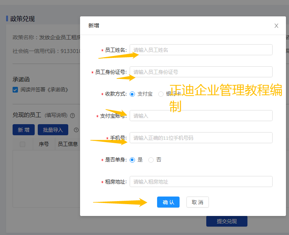Close the 新增 dialog with the X icon
This screenshot has height=235, width=289.
tap(276, 26)
